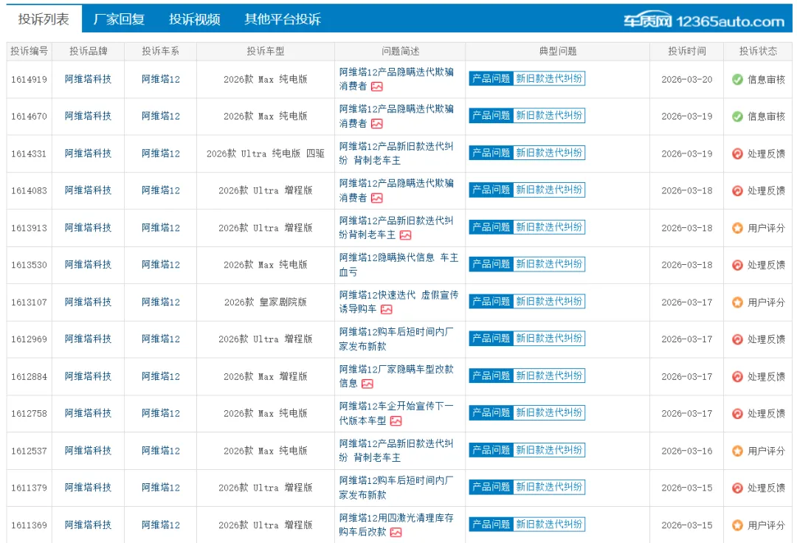Viewport: 797px width, 543px height.
Task: Click the 典型问题 column header
Action: tap(558, 52)
